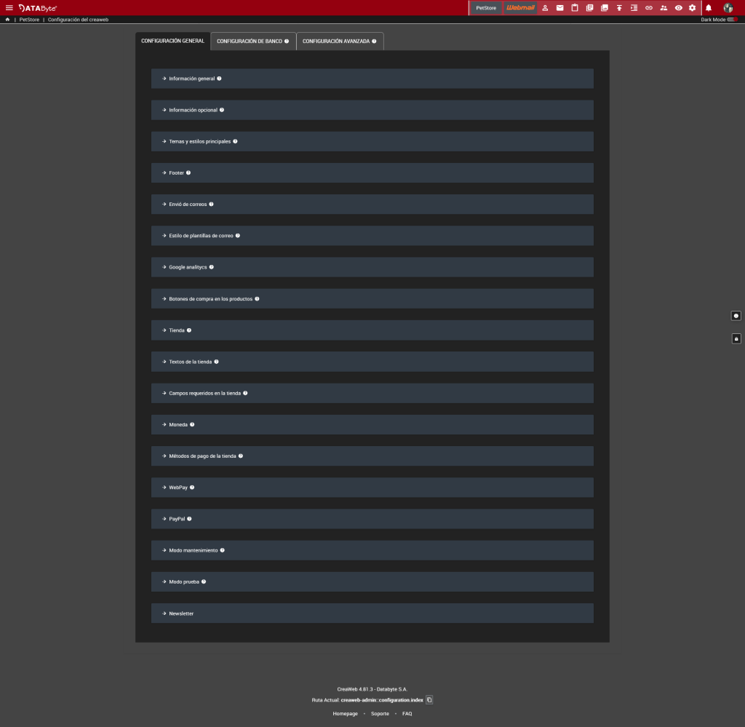
Task: Click the eye preview icon in toolbar
Action: (678, 8)
